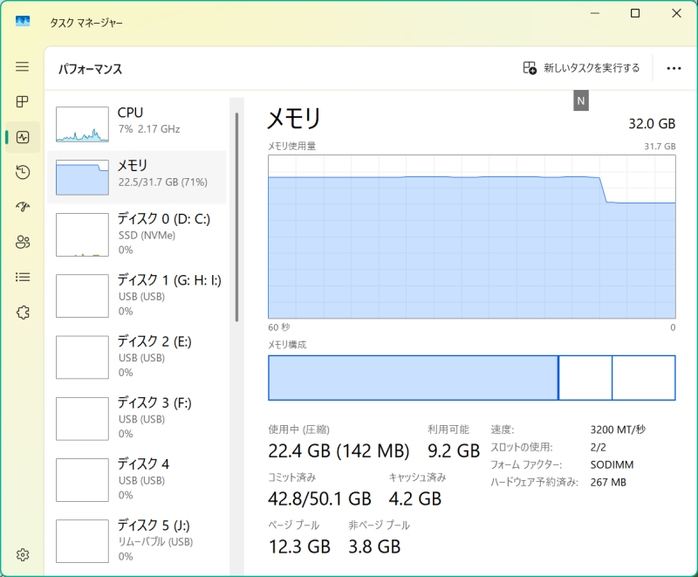The image size is (698, 577).
Task: Select CPU in the performance list
Action: [137, 124]
